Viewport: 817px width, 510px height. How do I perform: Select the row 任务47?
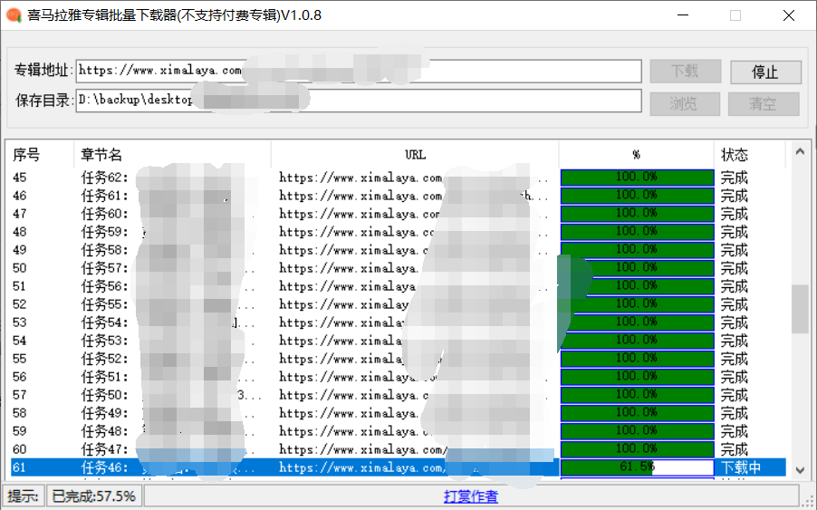tap(398, 449)
